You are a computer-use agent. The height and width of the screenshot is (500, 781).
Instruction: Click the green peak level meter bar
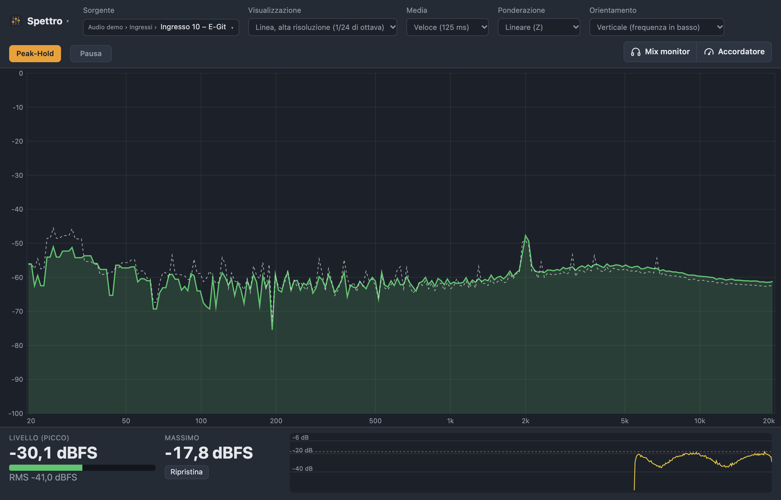click(82, 467)
